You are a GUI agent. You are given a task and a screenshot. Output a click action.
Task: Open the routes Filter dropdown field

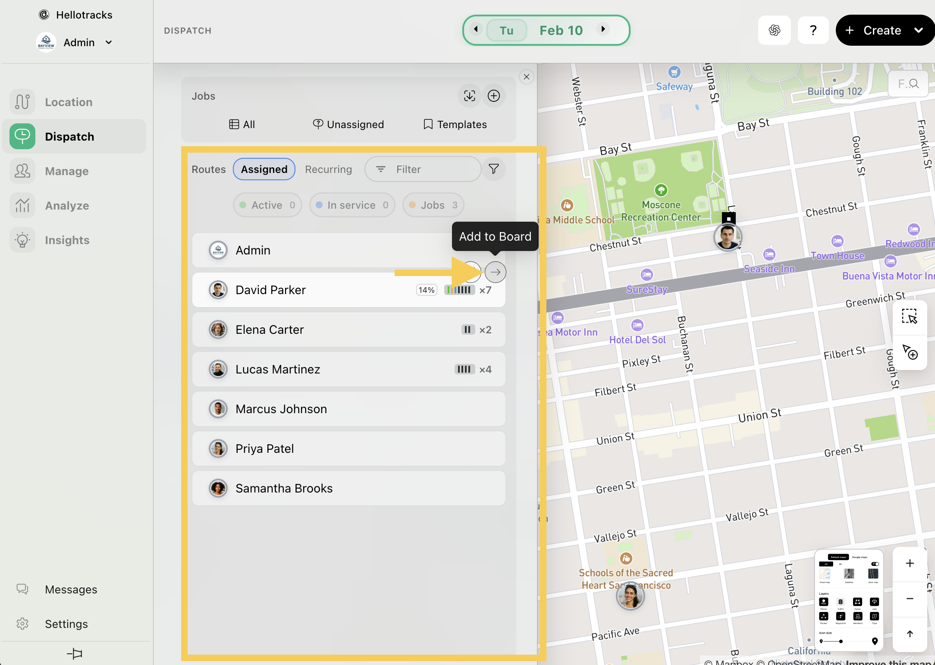423,169
